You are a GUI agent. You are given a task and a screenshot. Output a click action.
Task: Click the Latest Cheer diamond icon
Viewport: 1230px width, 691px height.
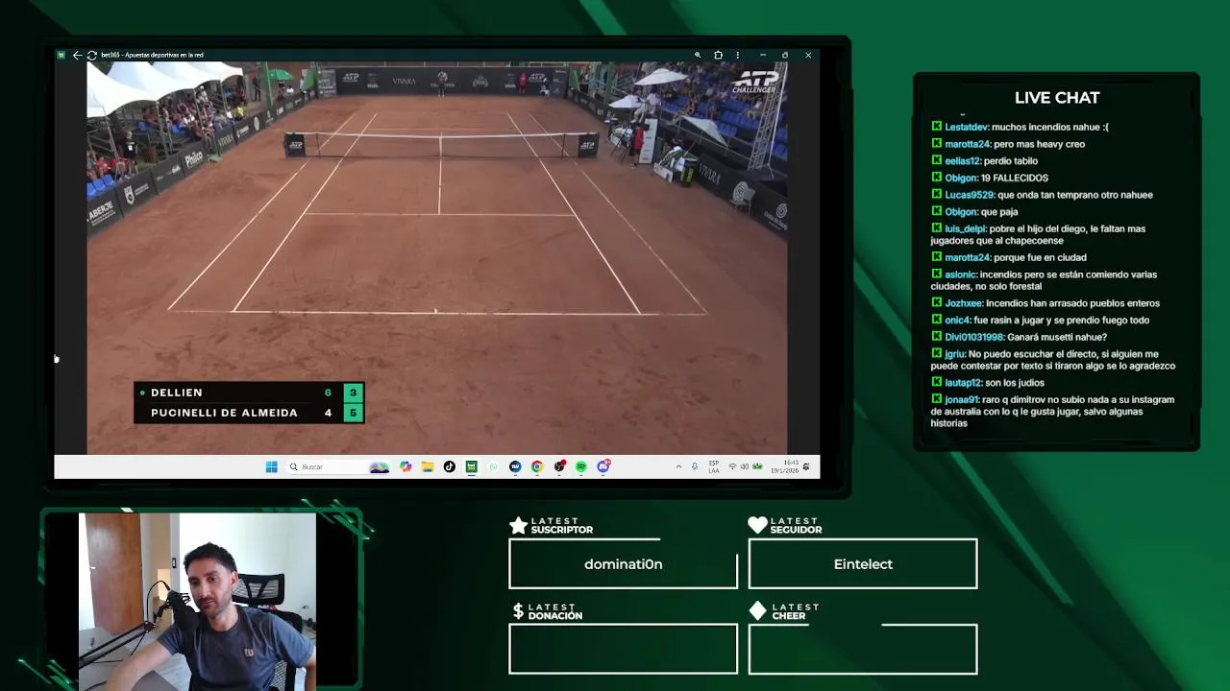tap(757, 611)
